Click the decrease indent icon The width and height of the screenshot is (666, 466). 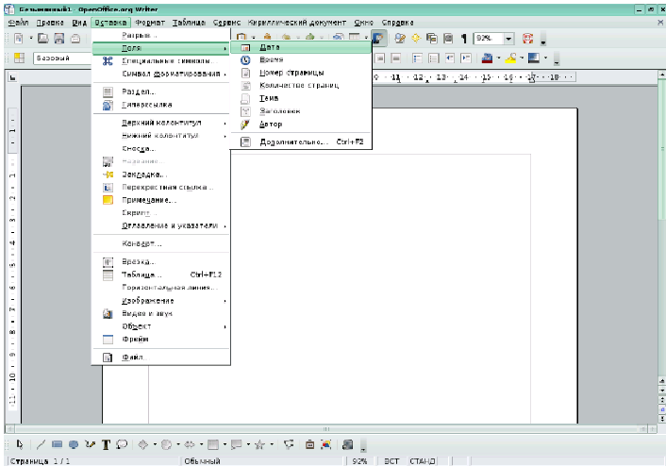[x=450, y=58]
